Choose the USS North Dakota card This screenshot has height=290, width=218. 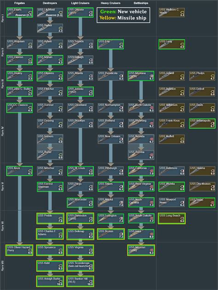(x=141, y=108)
